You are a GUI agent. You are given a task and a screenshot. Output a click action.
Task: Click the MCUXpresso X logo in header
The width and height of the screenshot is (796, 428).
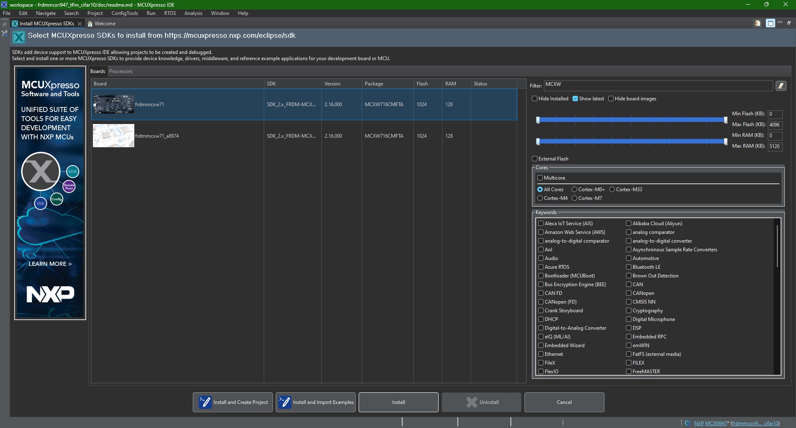[19, 37]
